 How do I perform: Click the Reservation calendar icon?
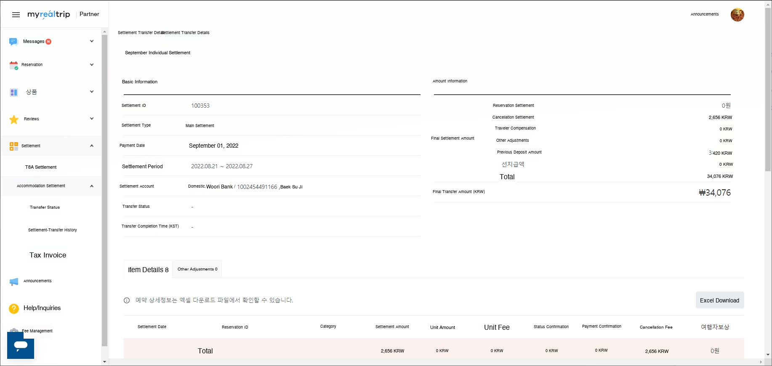pos(14,65)
